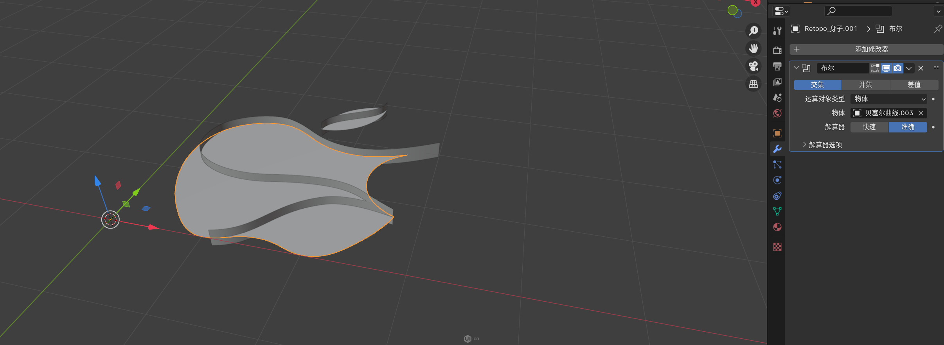Click the 添加修改器 add modifier button

coord(867,49)
